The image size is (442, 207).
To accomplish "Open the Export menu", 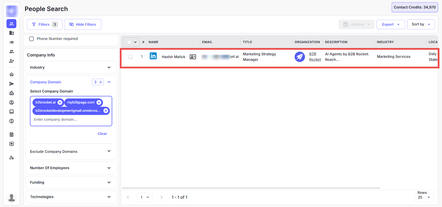I will click(x=390, y=24).
